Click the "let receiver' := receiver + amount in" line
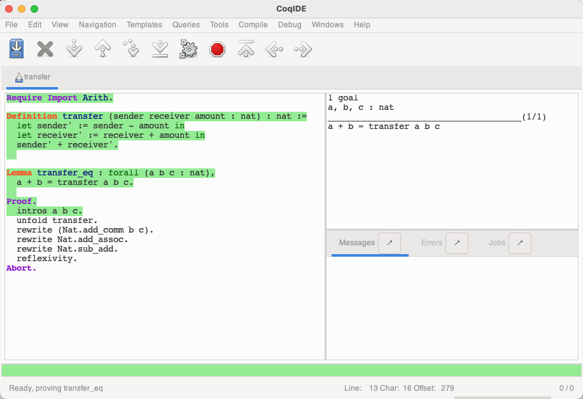This screenshot has height=399, width=583. pos(111,135)
